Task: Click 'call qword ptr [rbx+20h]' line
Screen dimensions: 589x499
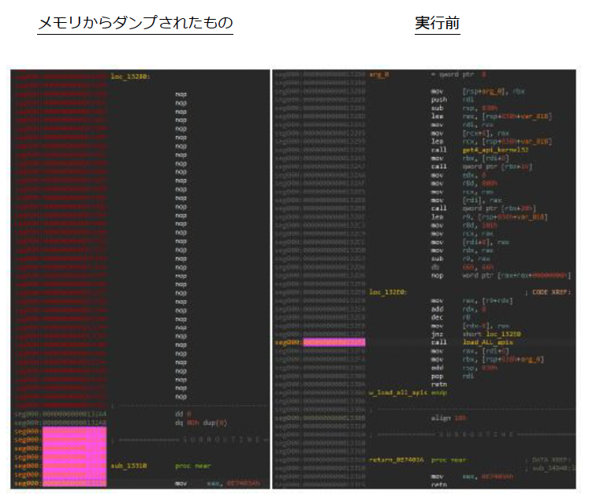Action: [483, 208]
